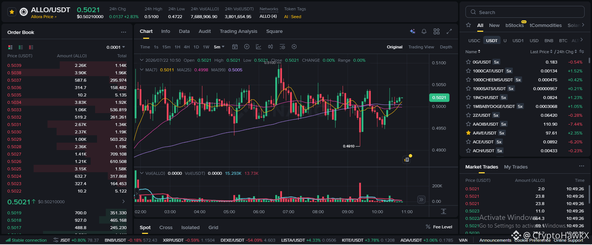Select the 1W chart interval

click(206, 47)
